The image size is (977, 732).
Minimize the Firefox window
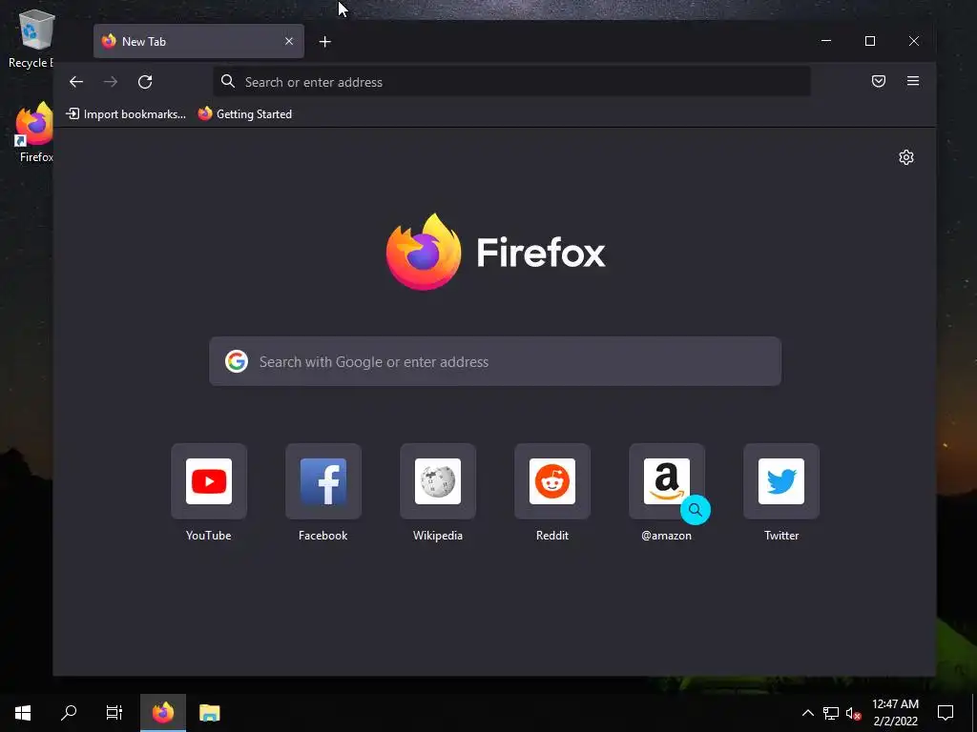[x=826, y=41]
